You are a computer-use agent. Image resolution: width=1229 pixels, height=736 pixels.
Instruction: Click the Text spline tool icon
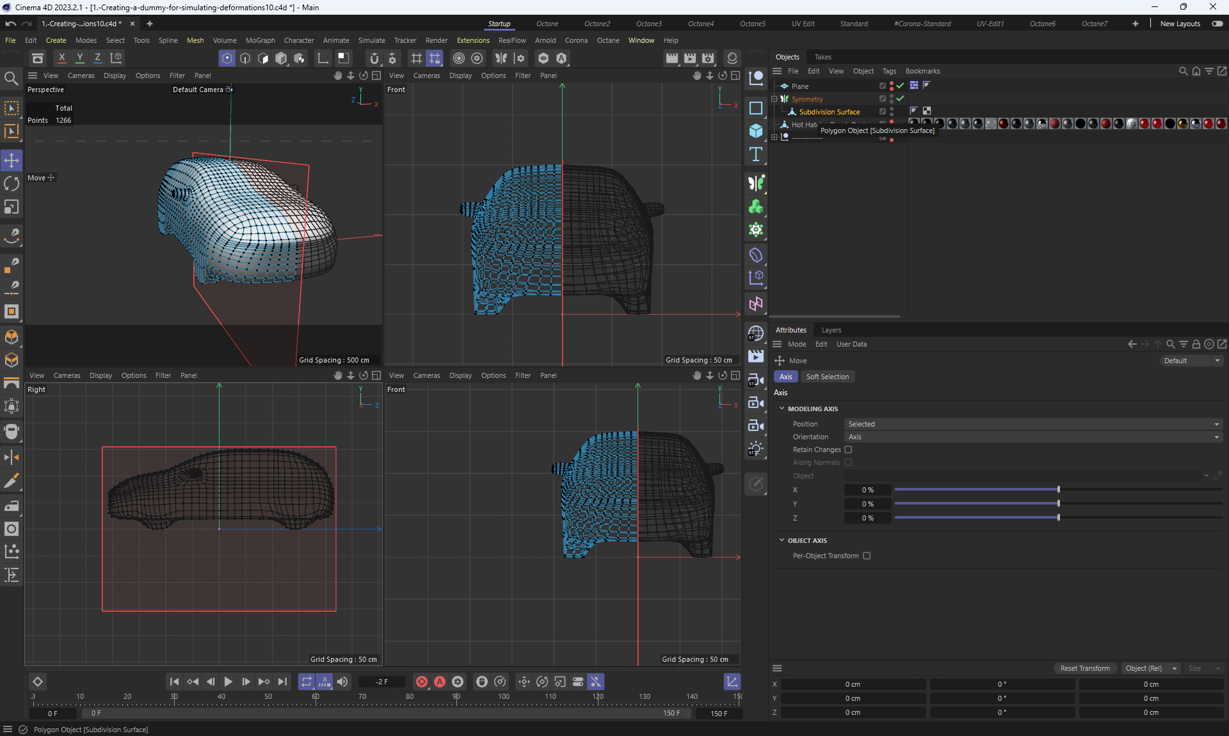pyautogui.click(x=756, y=154)
